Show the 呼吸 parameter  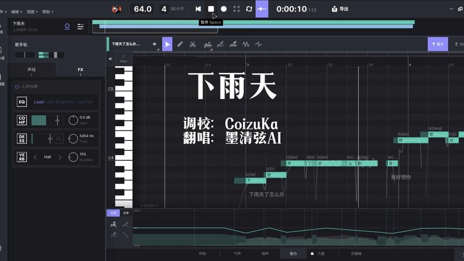pyautogui.click(x=203, y=254)
